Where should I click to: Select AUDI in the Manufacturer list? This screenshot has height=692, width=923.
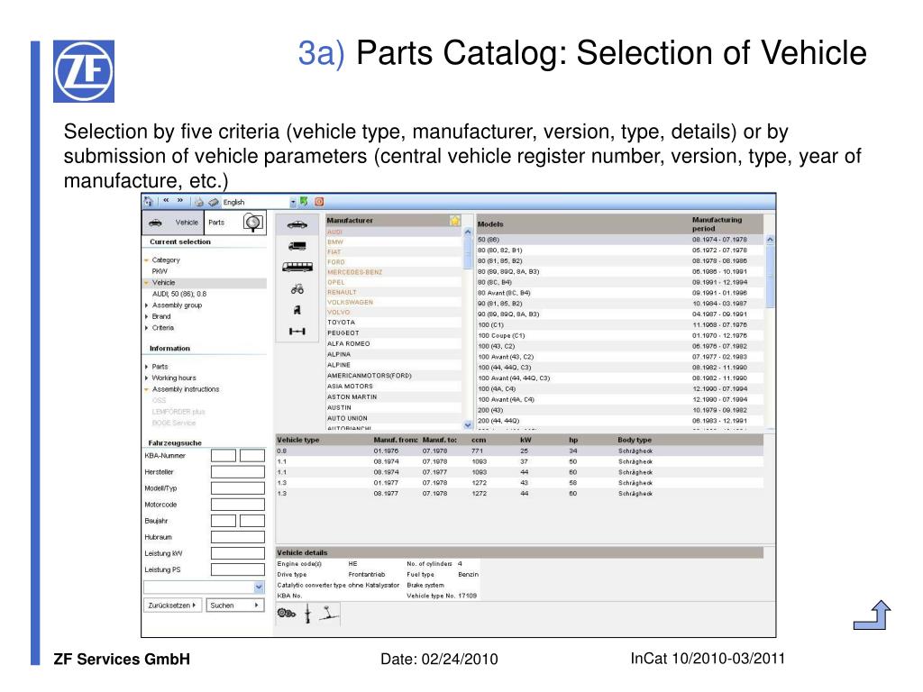tap(393, 232)
